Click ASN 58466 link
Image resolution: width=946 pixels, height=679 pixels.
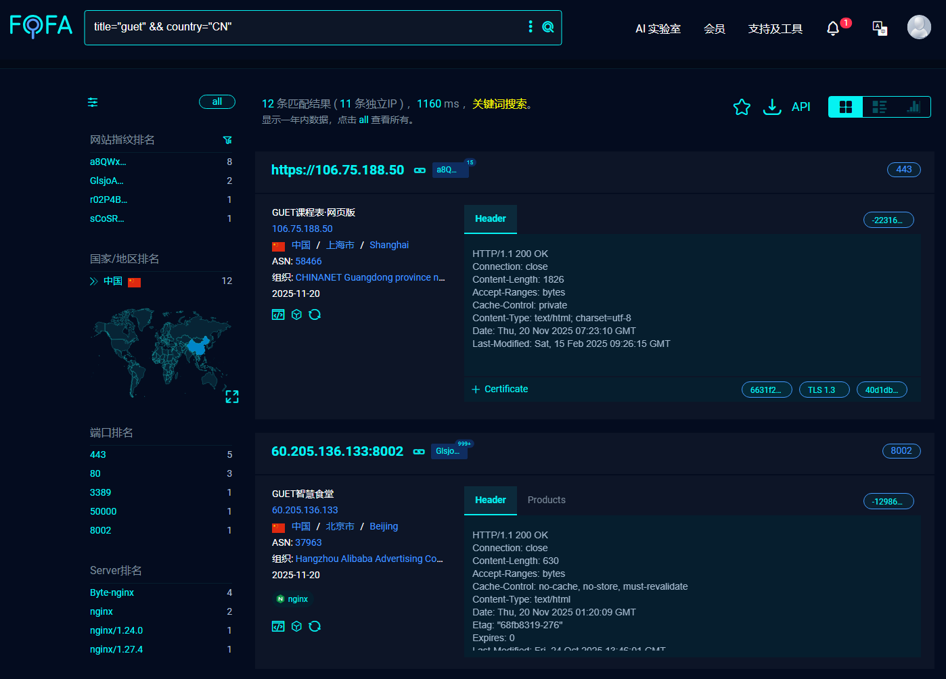(309, 262)
